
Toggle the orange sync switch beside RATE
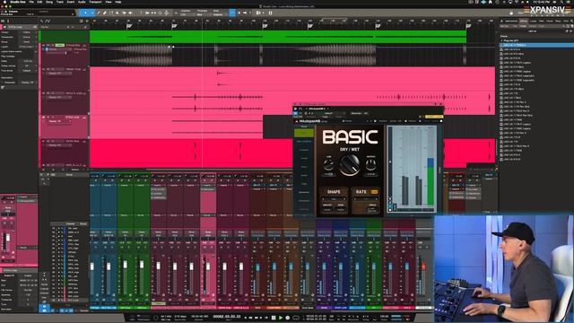pos(374,192)
